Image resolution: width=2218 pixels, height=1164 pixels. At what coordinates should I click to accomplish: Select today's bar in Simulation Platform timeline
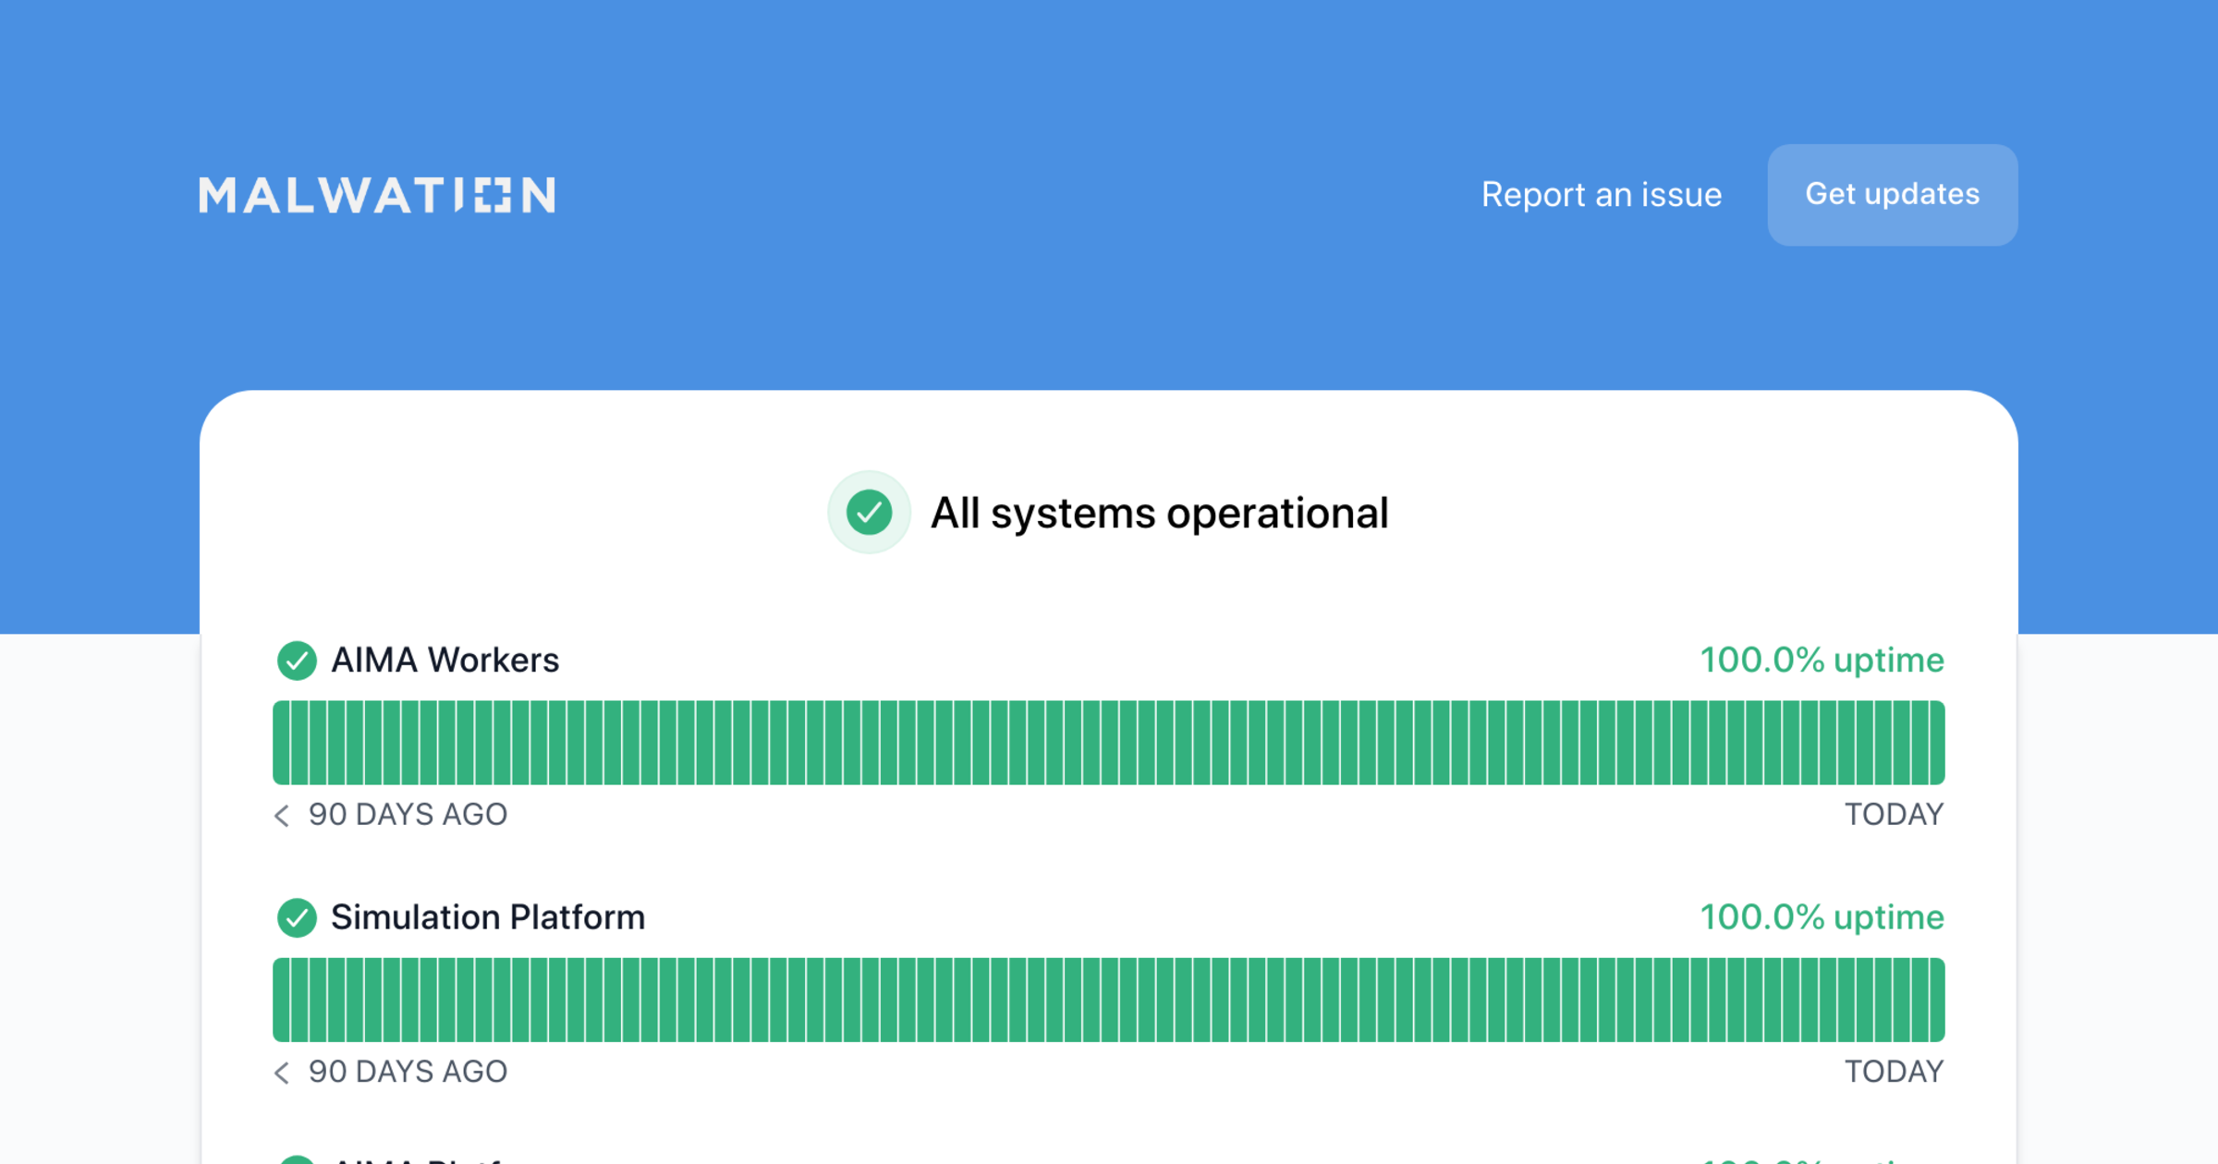pos(1936,1000)
